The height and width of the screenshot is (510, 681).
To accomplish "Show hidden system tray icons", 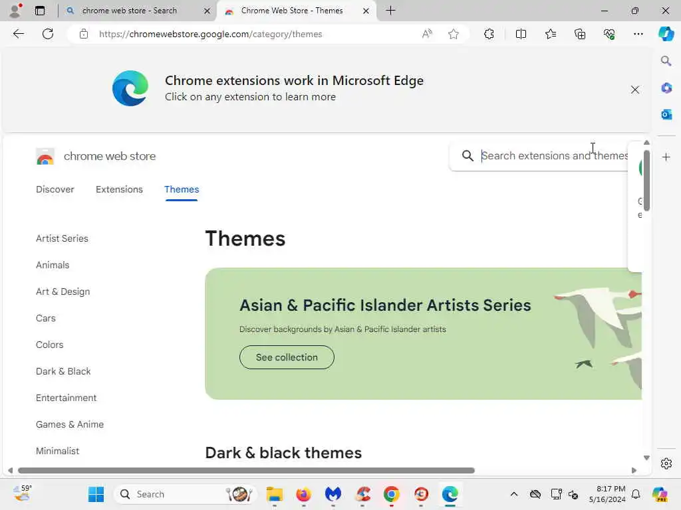I will (514, 494).
